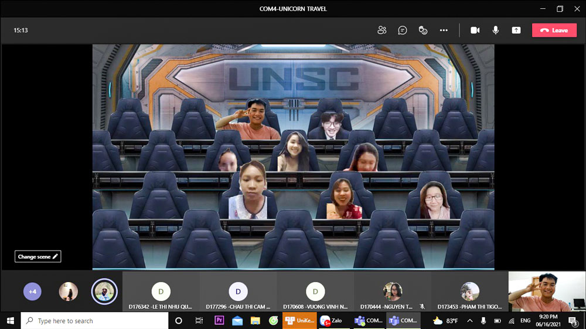Leave the meeting
This screenshot has height=329, width=586.
554,30
